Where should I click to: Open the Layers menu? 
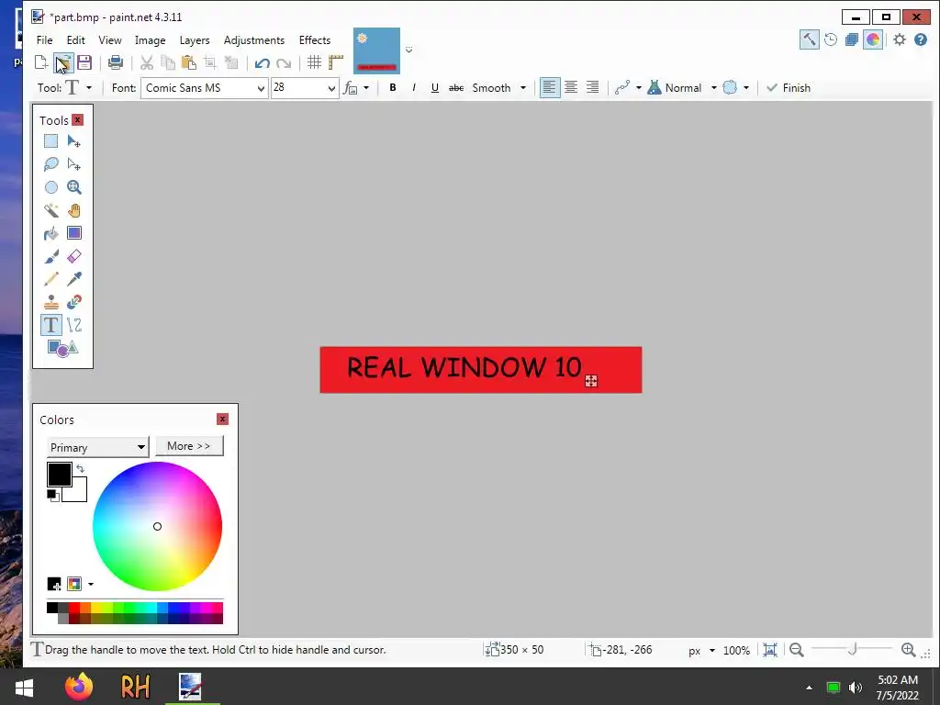(195, 40)
